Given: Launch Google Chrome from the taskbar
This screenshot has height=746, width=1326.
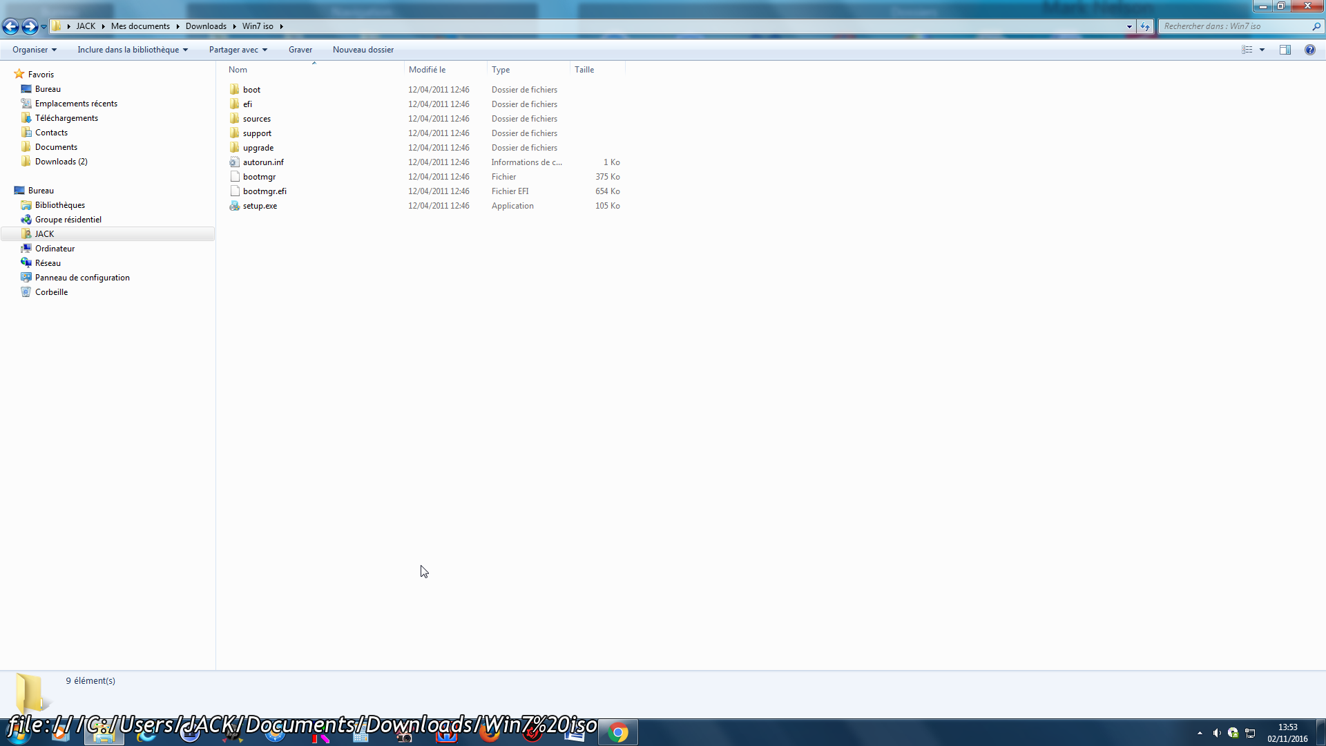Looking at the screenshot, I should click(618, 734).
